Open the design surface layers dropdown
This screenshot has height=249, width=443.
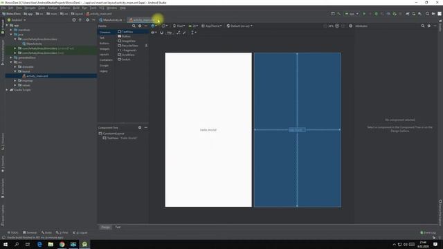click(154, 26)
